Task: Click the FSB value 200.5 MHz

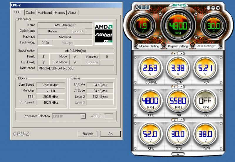Action: tap(51, 97)
